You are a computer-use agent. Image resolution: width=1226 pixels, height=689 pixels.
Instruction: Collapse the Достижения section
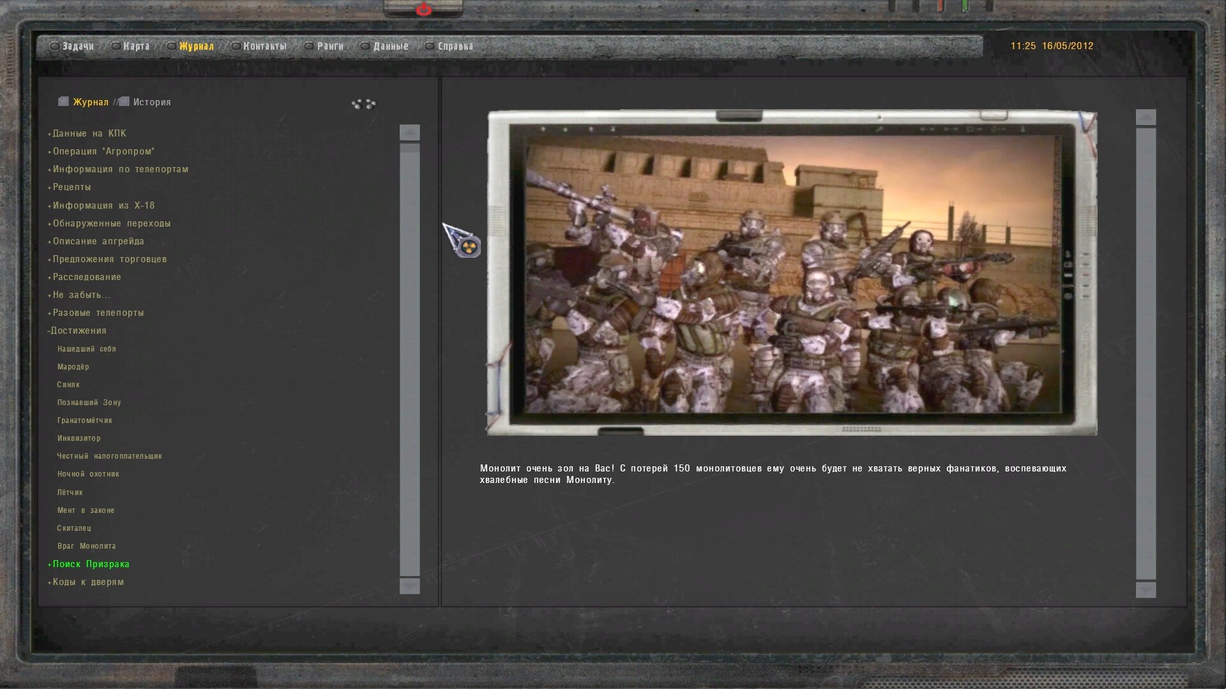click(x=77, y=330)
